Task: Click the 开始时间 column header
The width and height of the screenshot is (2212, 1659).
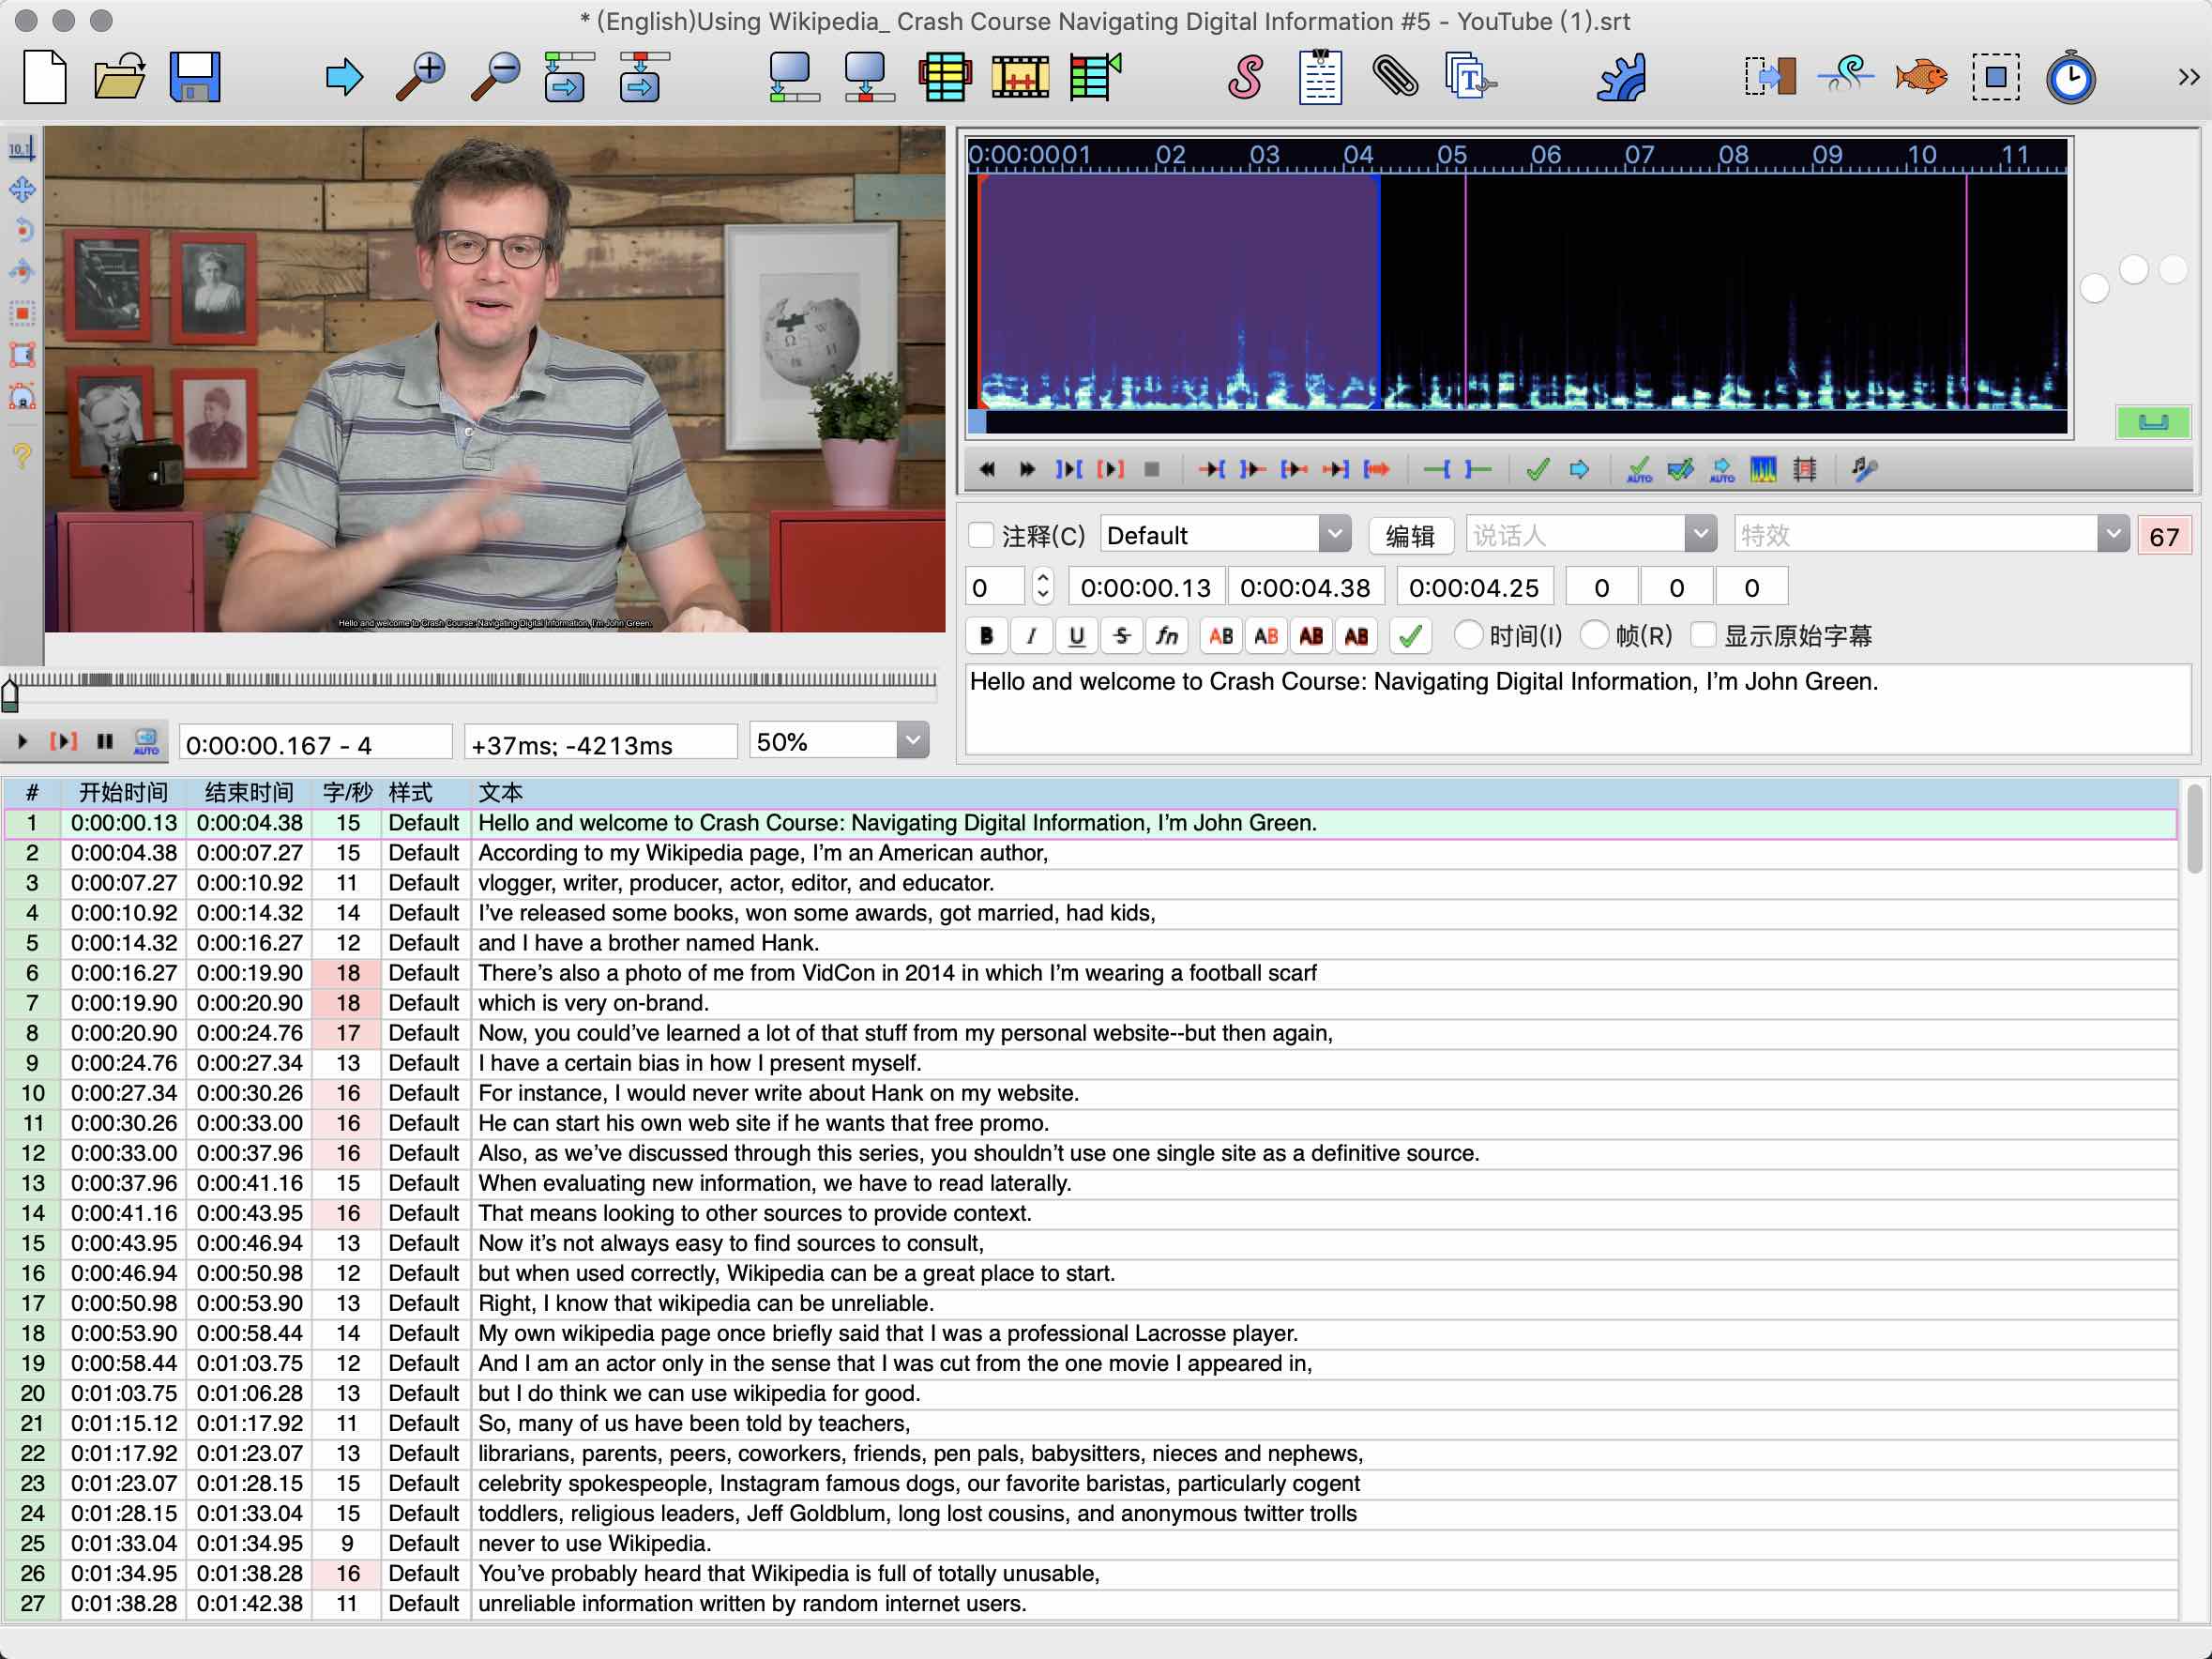Action: [123, 793]
